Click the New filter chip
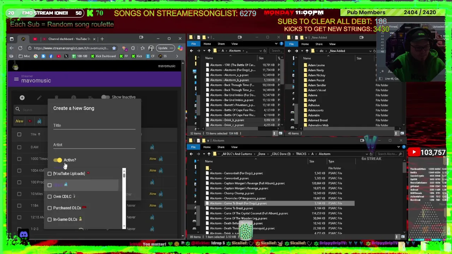This screenshot has width=452, height=254. (x=19, y=121)
